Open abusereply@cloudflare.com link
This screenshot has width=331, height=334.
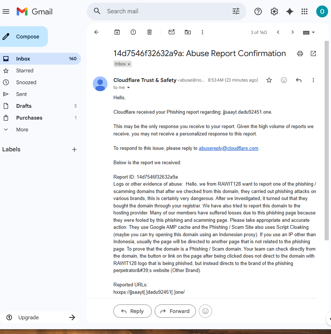click(228, 148)
